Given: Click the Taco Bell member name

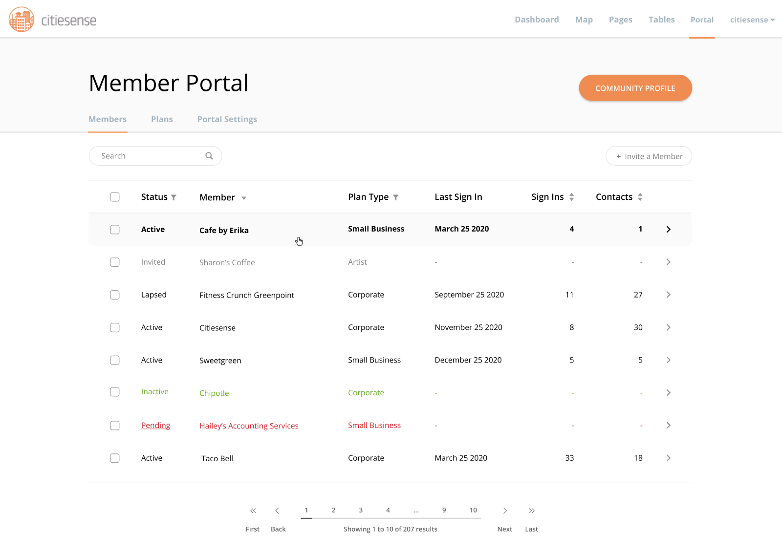Looking at the screenshot, I should point(217,458).
